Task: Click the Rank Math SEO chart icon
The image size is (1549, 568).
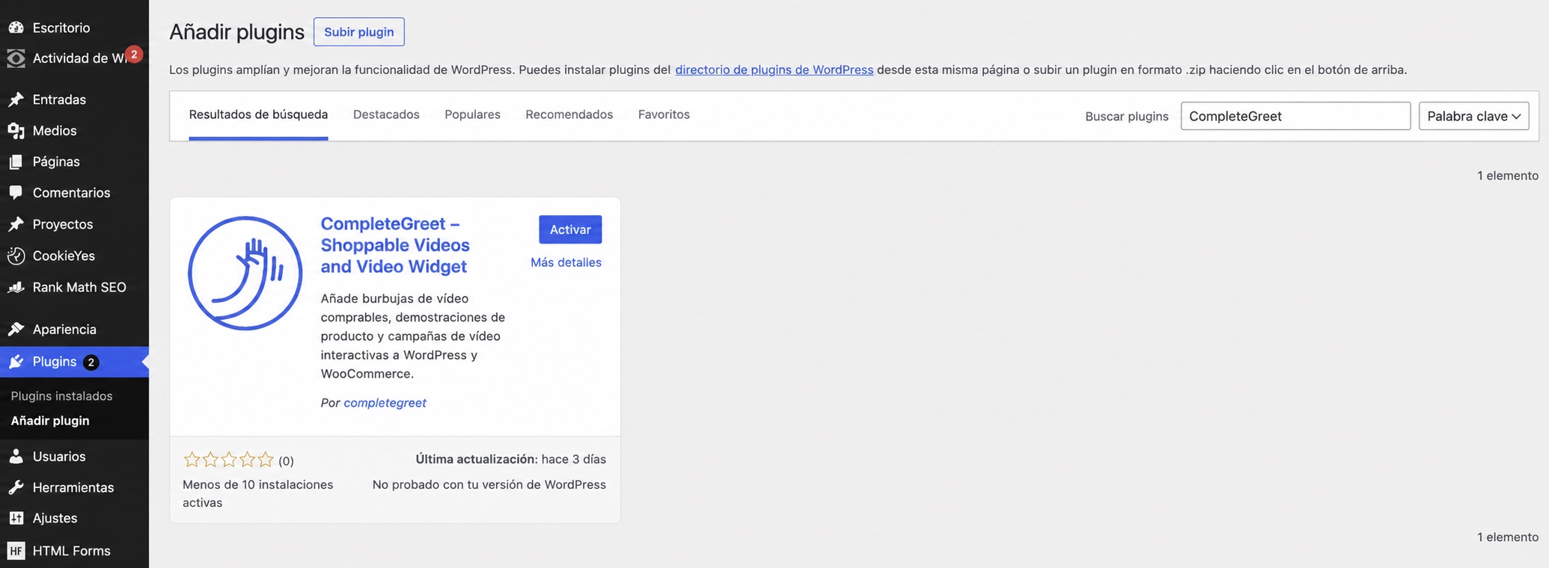Action: (16, 287)
